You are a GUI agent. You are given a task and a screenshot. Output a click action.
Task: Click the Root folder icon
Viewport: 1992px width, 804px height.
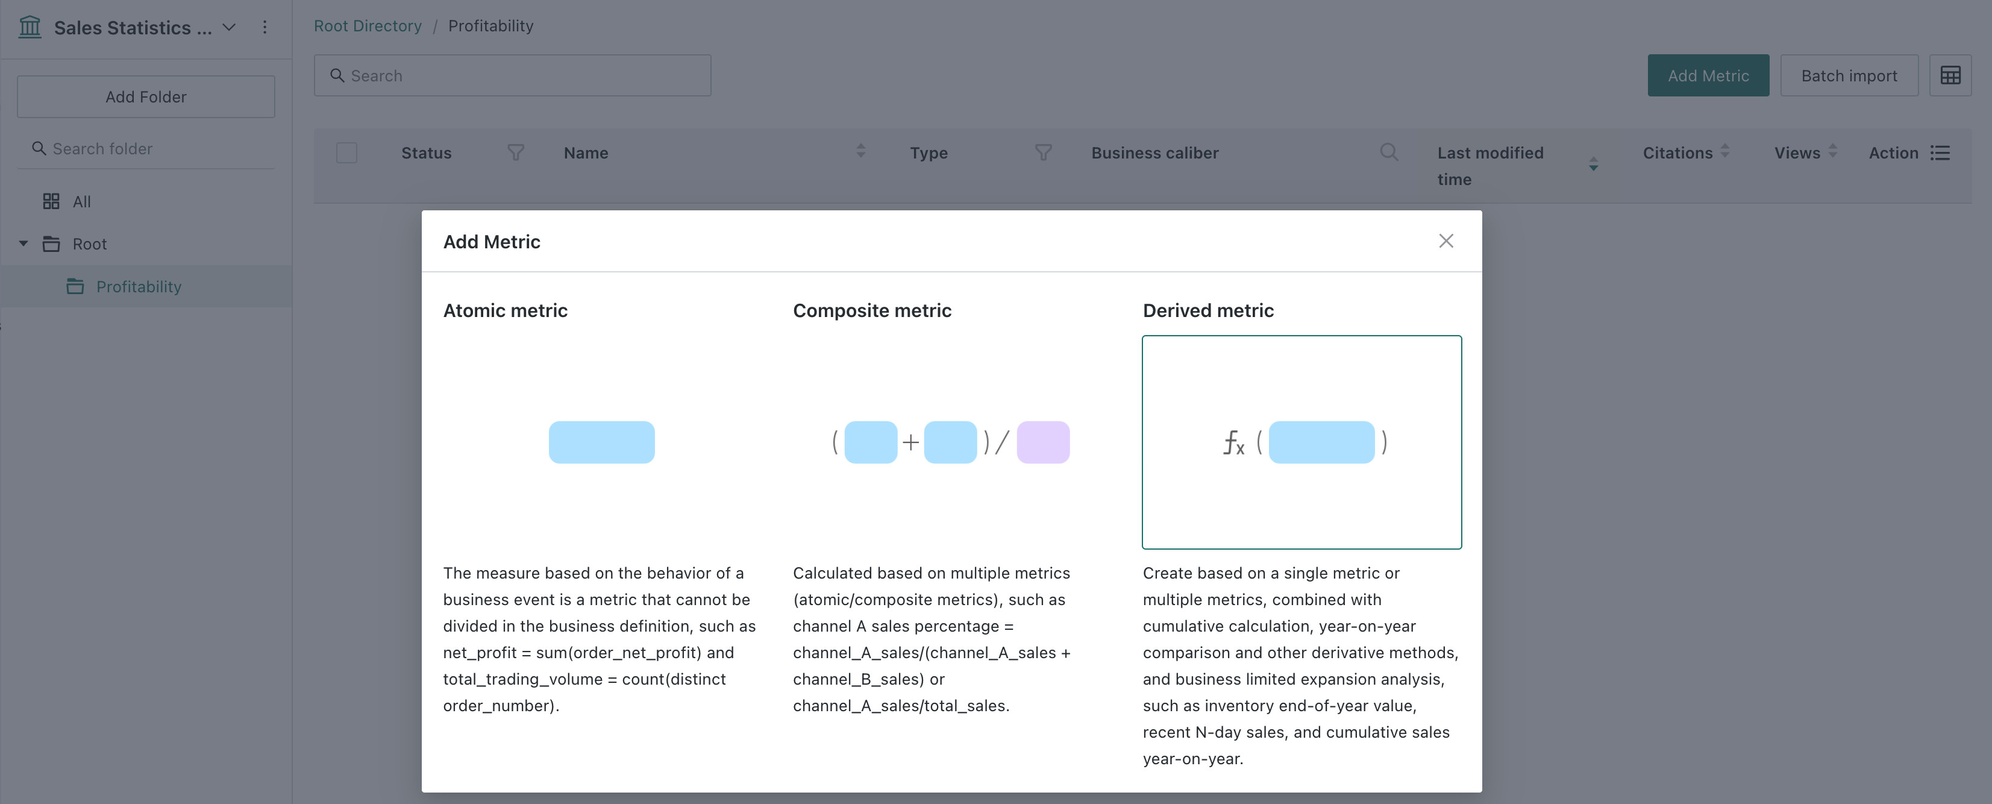pos(51,243)
